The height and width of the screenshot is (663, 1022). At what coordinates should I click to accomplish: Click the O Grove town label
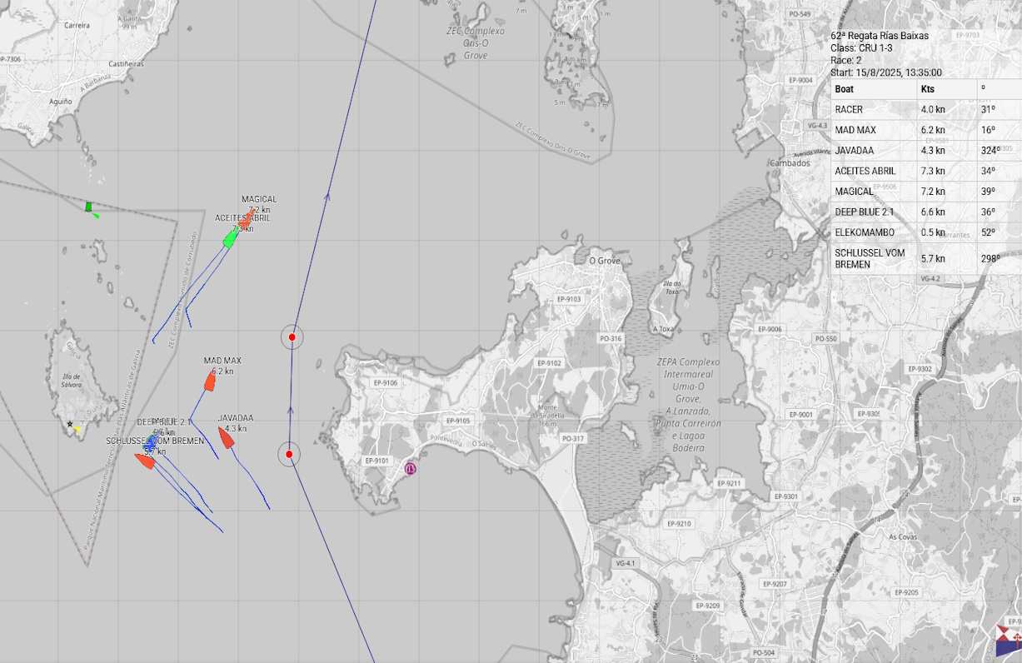coord(605,261)
